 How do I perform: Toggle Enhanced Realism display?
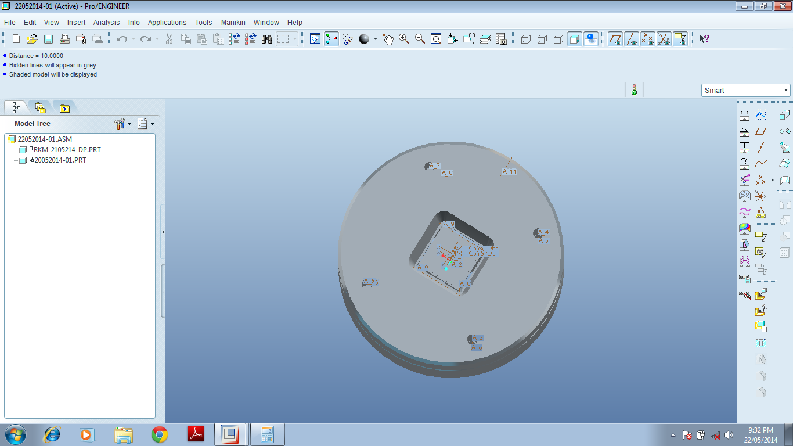point(591,39)
